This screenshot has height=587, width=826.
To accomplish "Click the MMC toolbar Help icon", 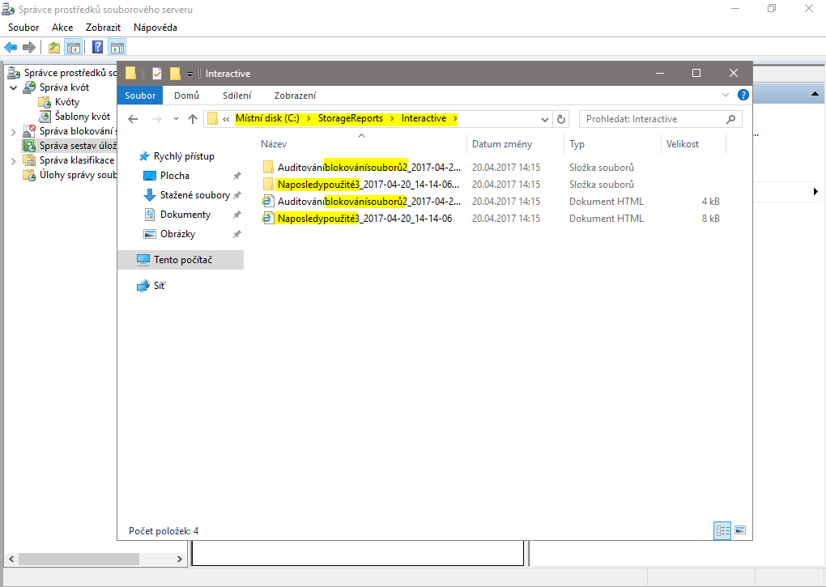I will (x=98, y=47).
